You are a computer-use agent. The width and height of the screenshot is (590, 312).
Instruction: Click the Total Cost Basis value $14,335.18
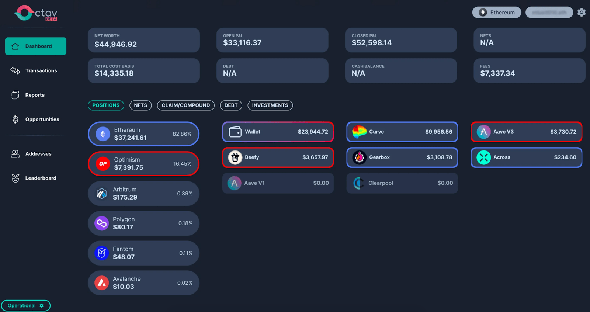114,73
